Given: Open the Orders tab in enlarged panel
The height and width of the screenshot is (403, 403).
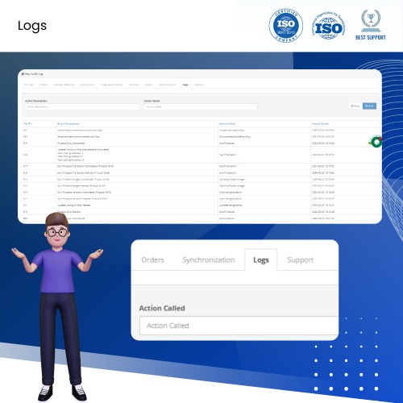Looking at the screenshot, I should click(x=152, y=260).
